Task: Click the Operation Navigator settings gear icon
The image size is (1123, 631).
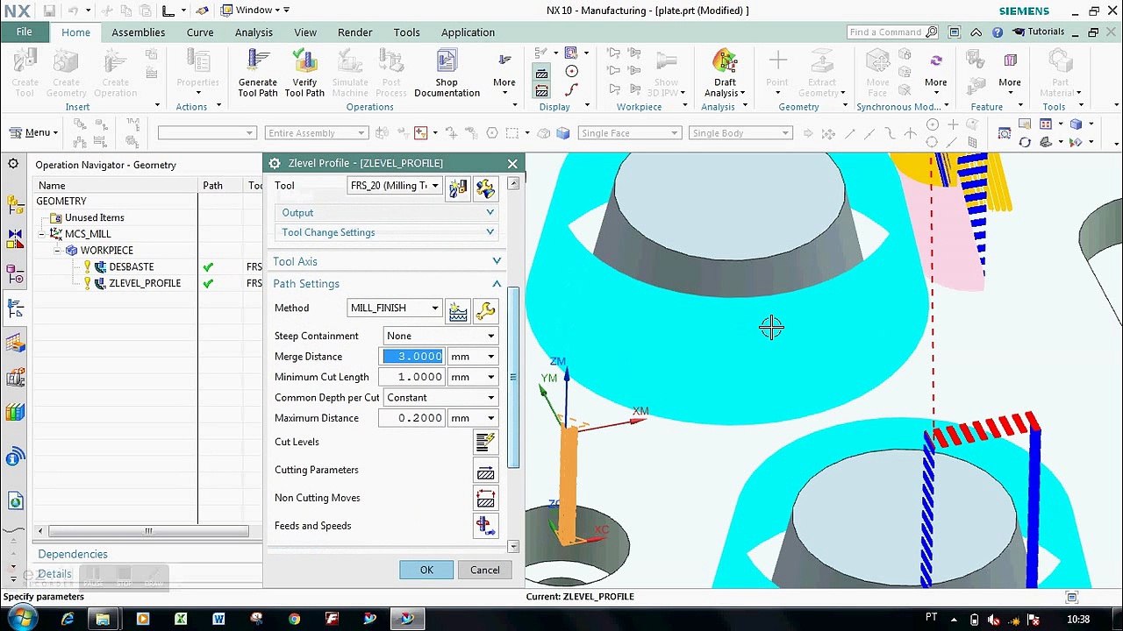Action: coord(13,164)
